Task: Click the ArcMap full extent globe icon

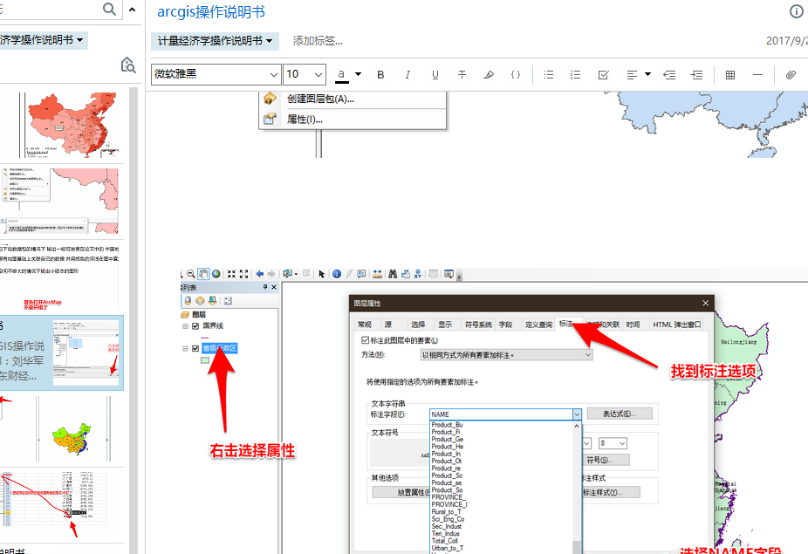Action: pos(216,274)
